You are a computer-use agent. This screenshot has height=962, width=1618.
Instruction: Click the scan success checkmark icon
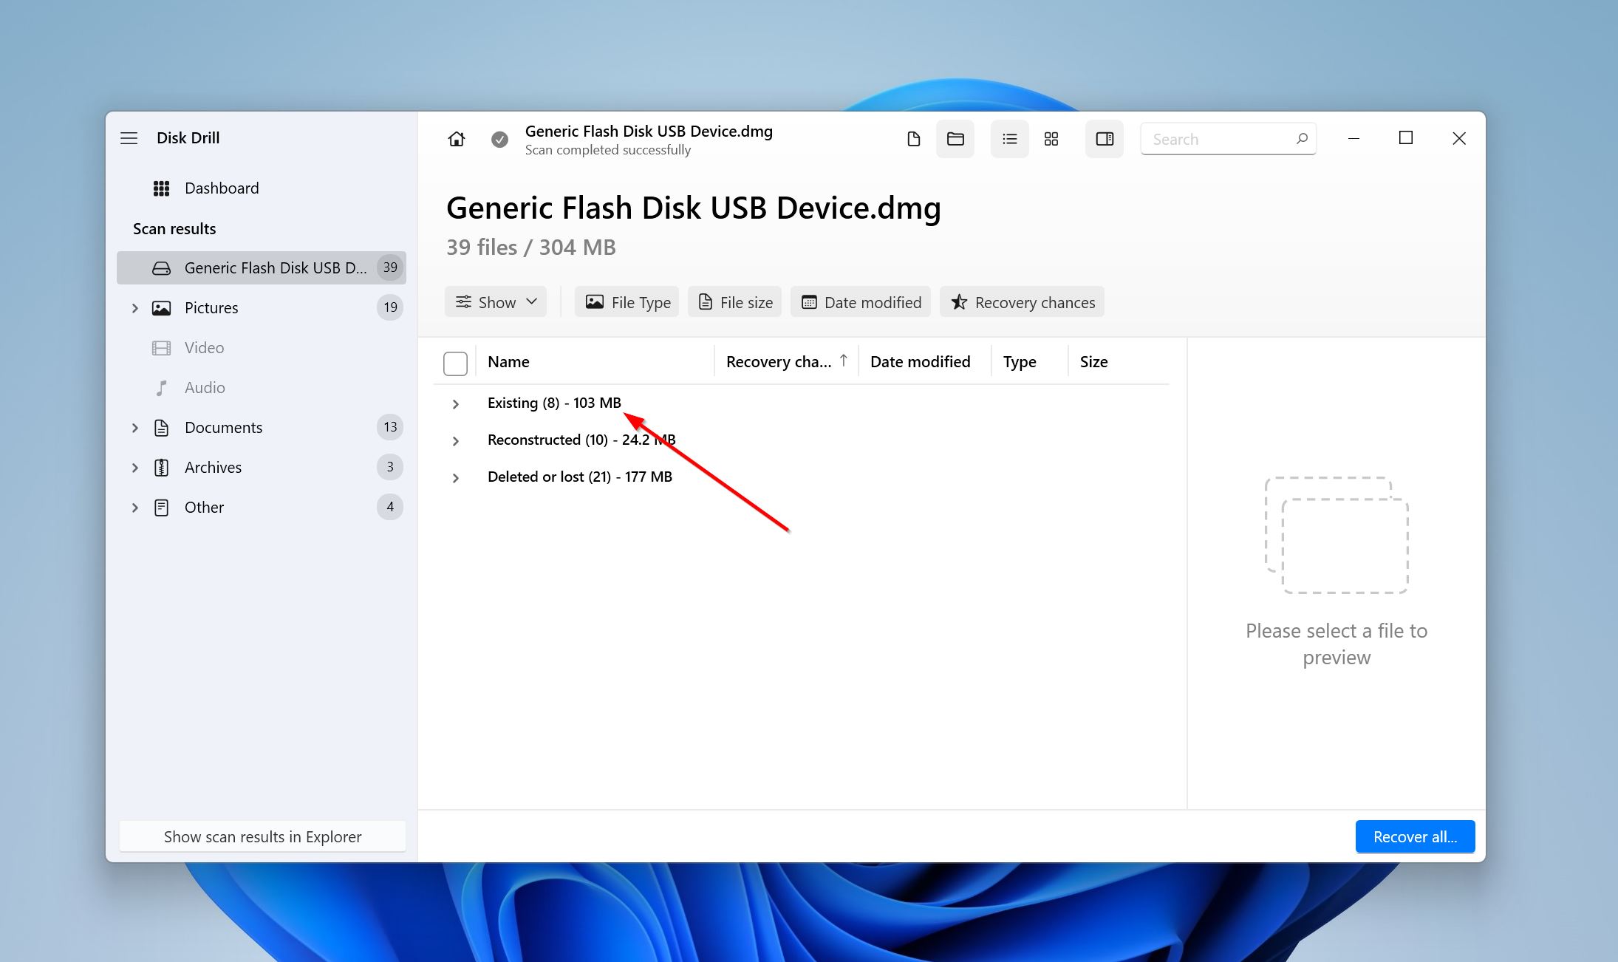[x=499, y=139]
